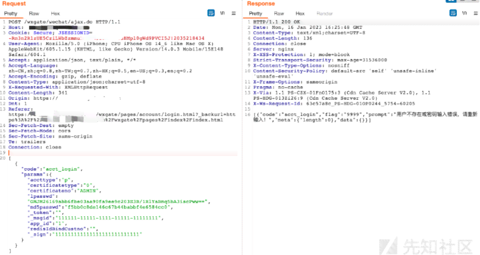Screen dimensions: 480x255
Task: Select the Request panel title
Action: click(x=14, y=4)
